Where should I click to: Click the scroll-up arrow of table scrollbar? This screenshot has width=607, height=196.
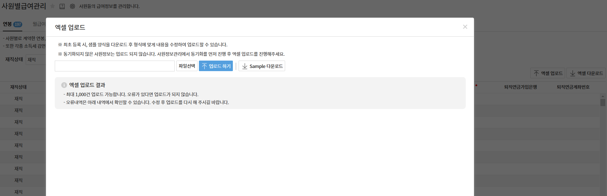(603, 96)
